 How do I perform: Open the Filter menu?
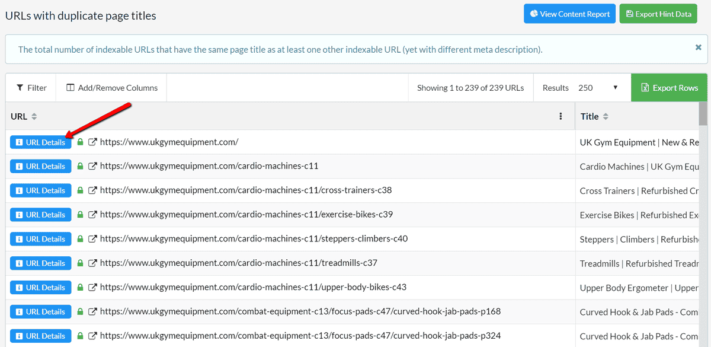[31, 88]
